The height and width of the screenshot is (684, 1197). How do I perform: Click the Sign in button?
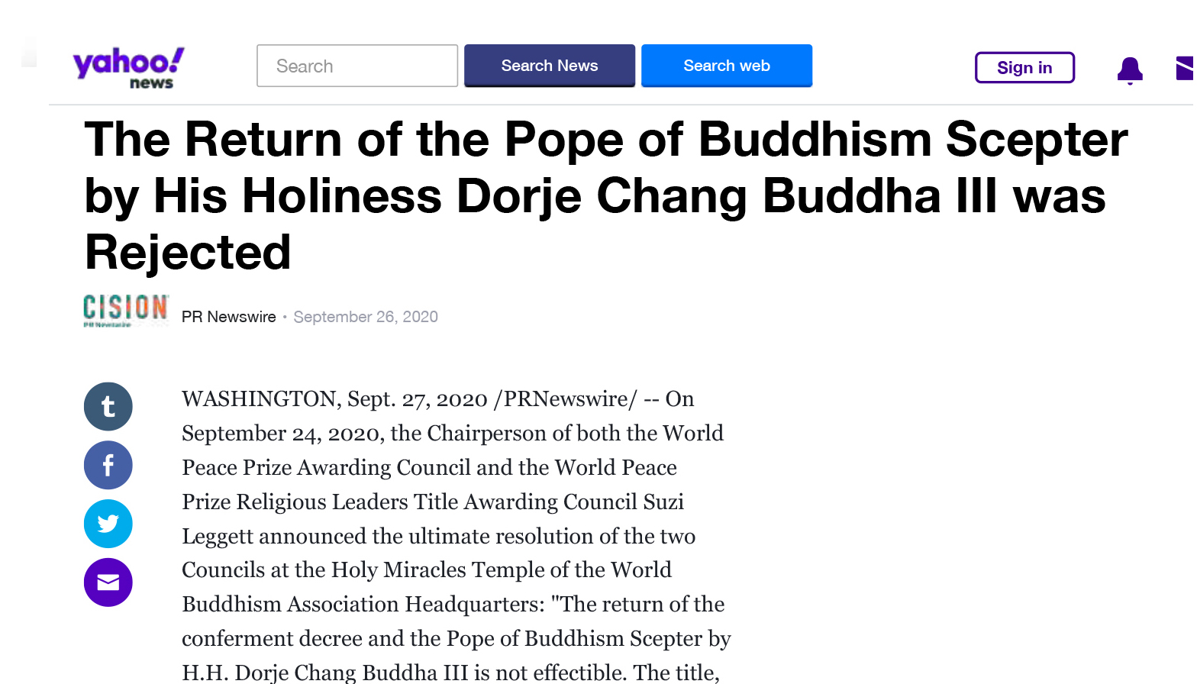click(1024, 68)
